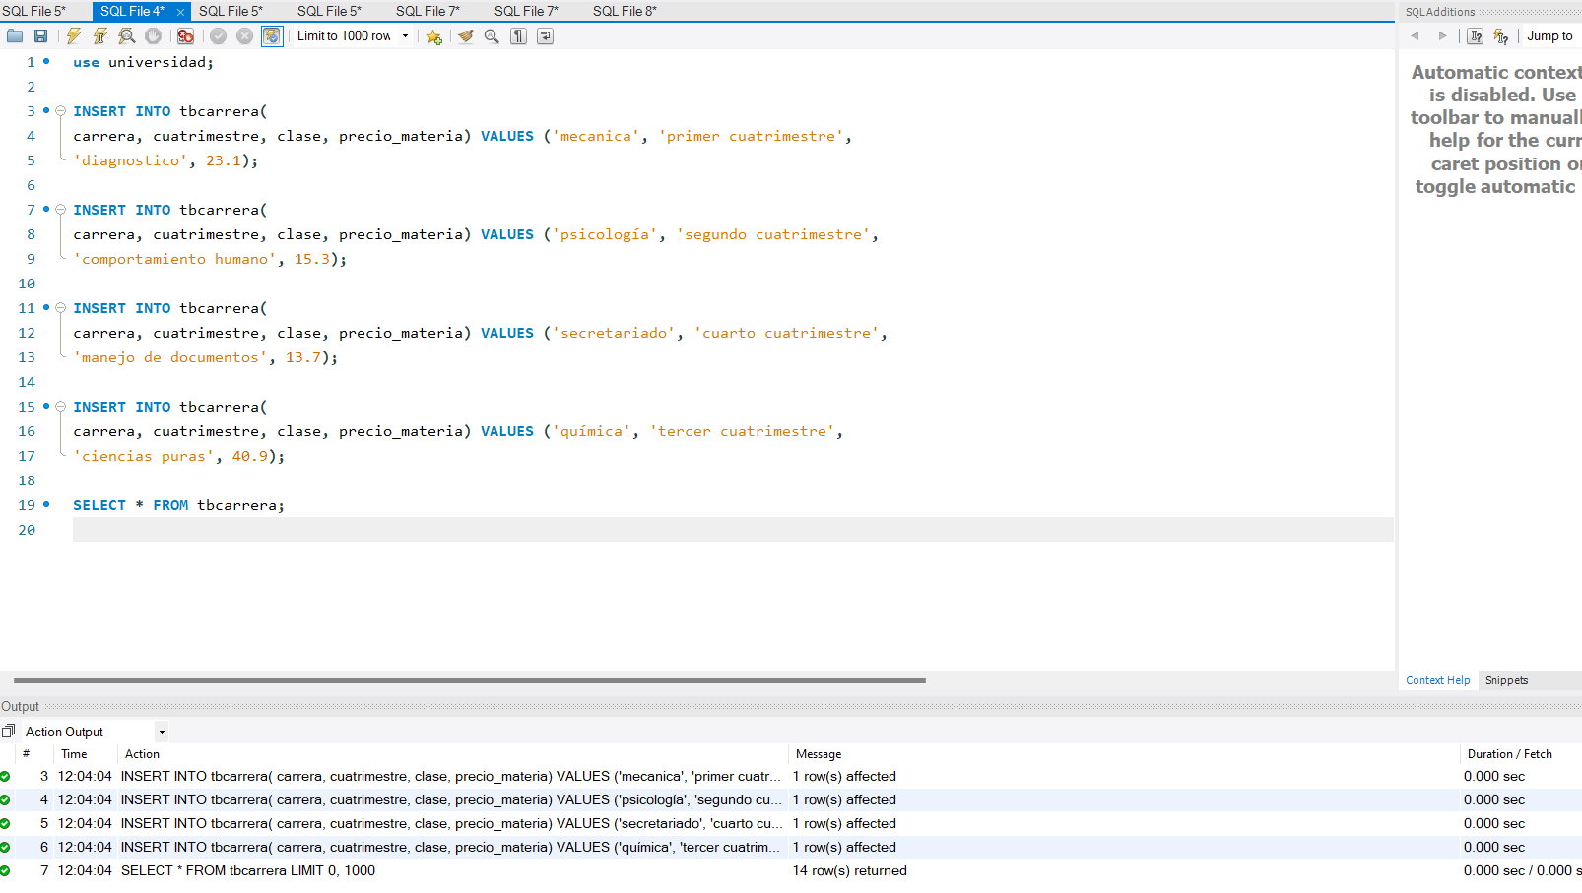
Task: Click status icon of output row 7
Action: [x=5, y=871]
